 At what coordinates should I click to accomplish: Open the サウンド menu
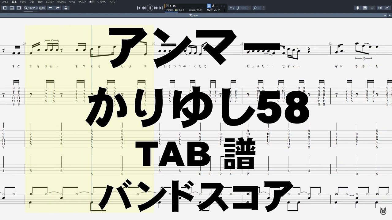click(x=82, y=2)
